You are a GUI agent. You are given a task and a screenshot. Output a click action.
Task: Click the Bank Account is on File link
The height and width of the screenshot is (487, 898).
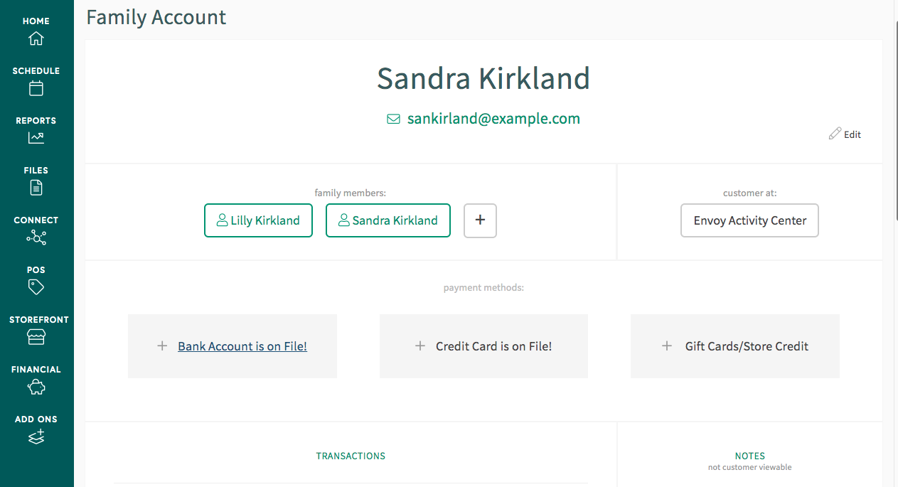tap(242, 346)
